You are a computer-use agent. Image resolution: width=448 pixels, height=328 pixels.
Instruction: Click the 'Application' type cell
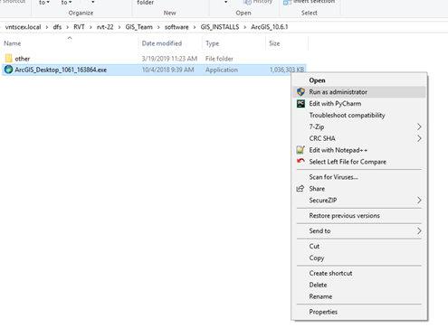click(222, 70)
